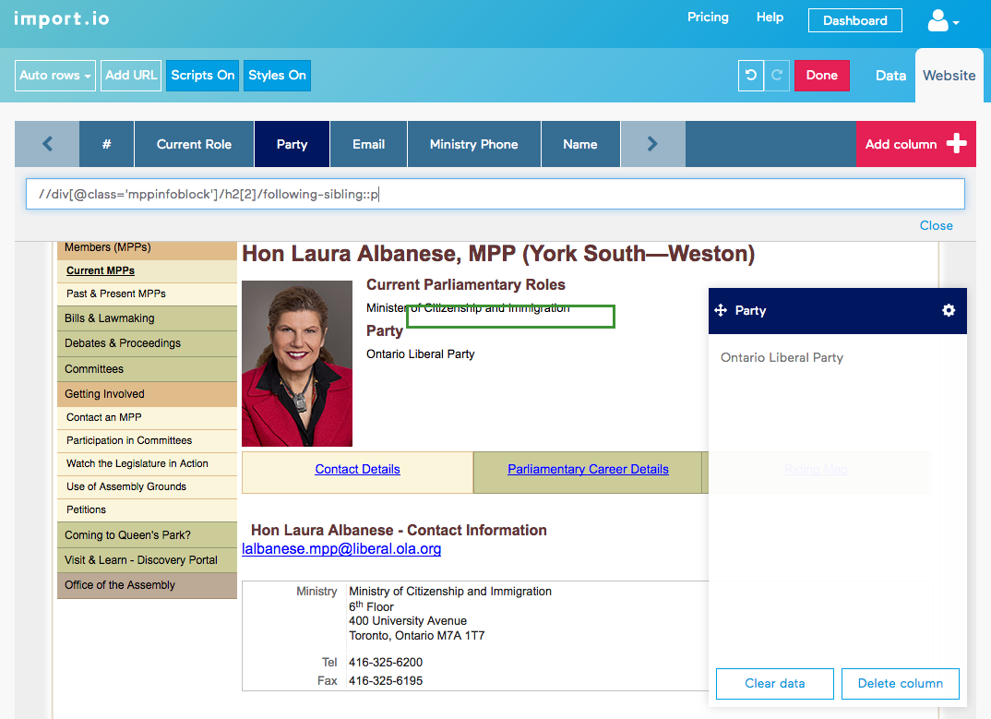Open the Contact Details tab link

tap(357, 469)
